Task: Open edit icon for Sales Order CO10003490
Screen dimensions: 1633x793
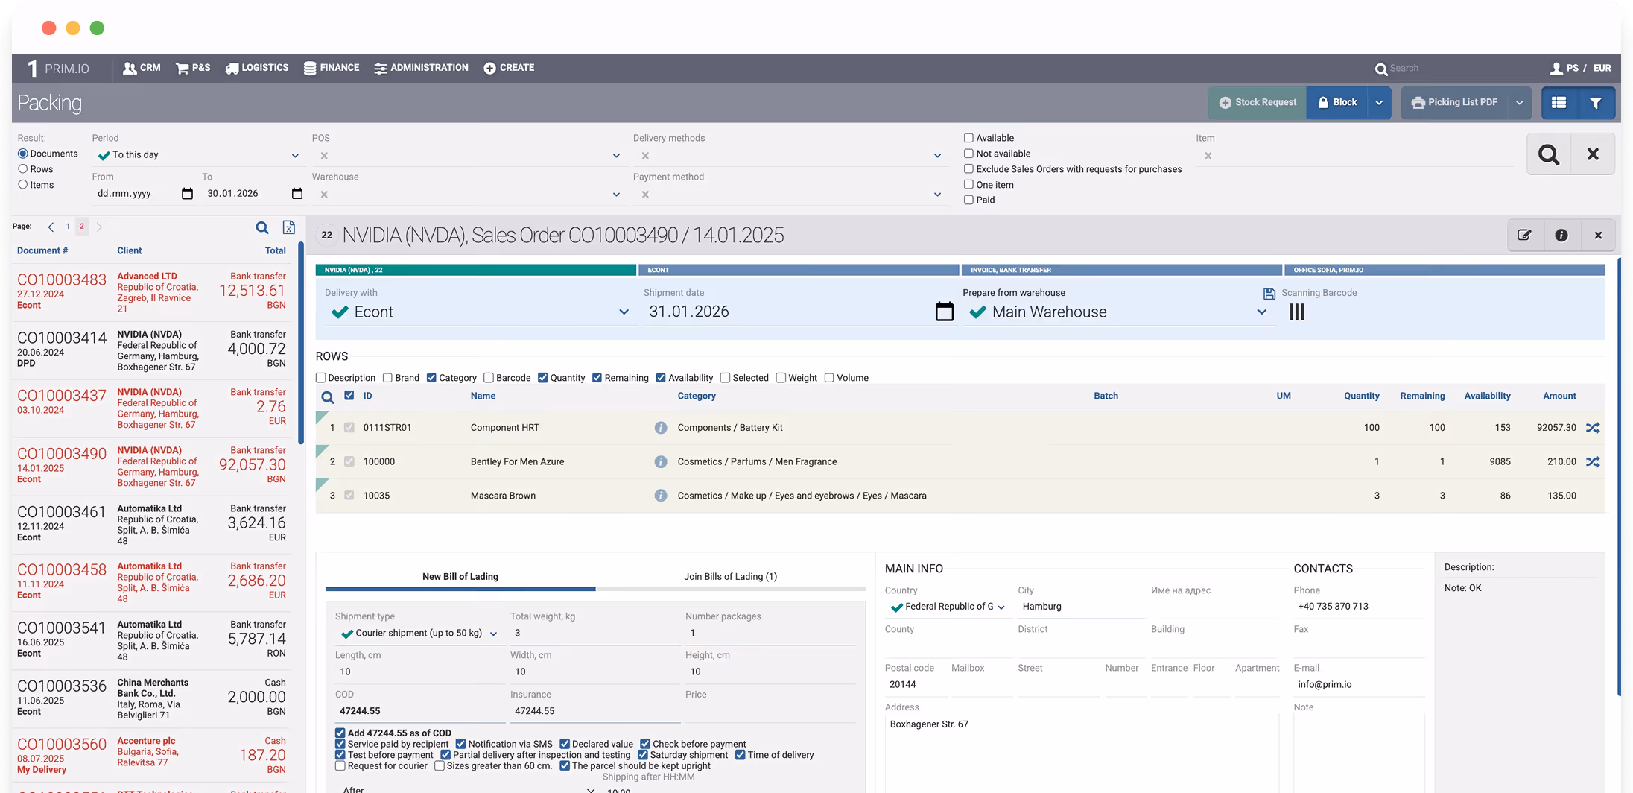Action: (x=1524, y=236)
